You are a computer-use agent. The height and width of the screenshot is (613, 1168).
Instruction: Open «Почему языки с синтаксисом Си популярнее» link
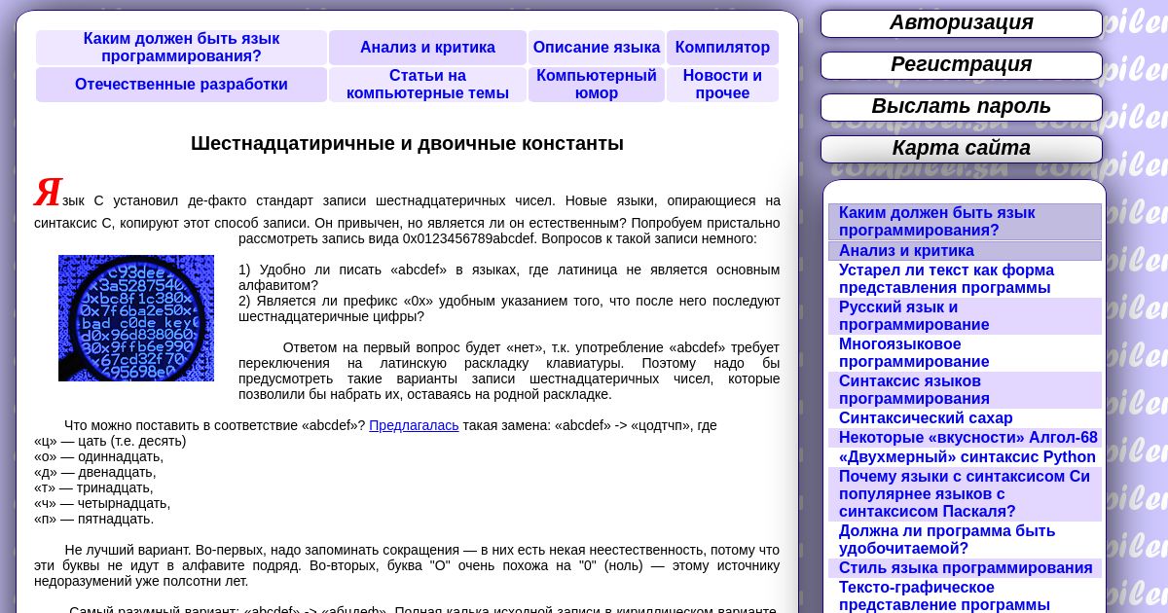point(965,494)
